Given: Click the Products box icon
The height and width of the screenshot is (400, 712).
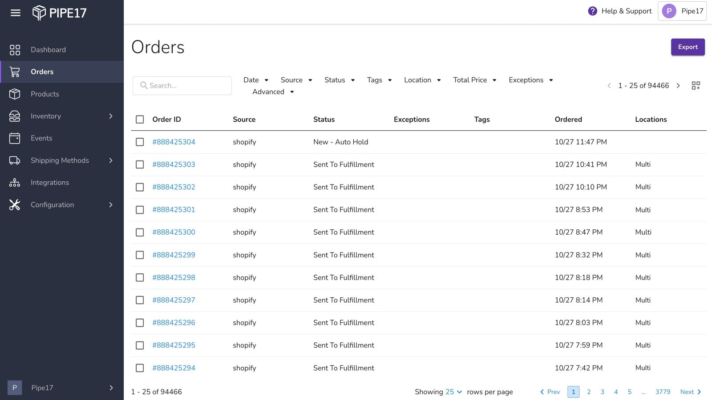Looking at the screenshot, I should click(x=14, y=94).
